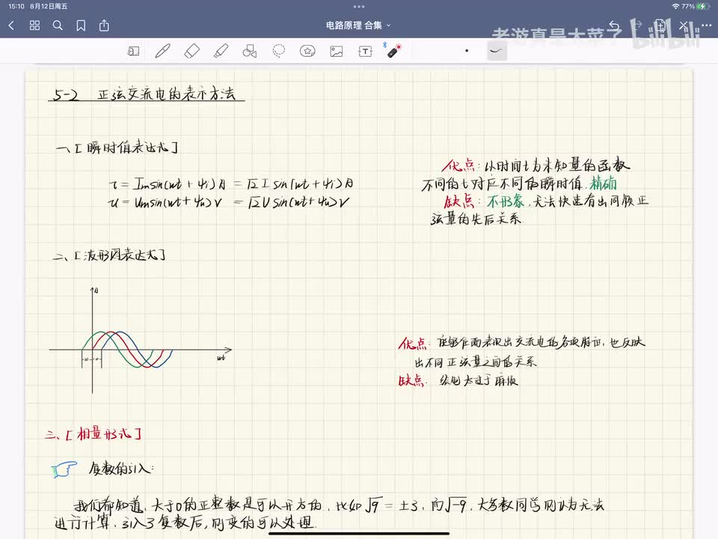This screenshot has width=718, height=539.
Task: Open the page thumbnails grid view
Action: (35, 25)
